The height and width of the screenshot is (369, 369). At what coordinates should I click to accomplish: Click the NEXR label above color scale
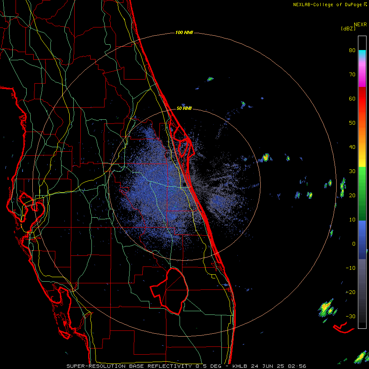[x=360, y=25]
